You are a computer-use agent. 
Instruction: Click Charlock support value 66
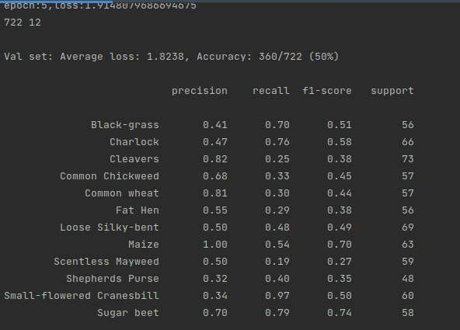[x=408, y=142]
